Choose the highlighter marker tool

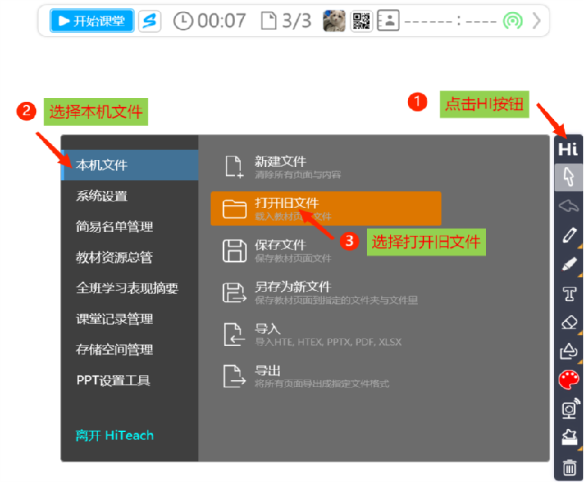coord(568,264)
